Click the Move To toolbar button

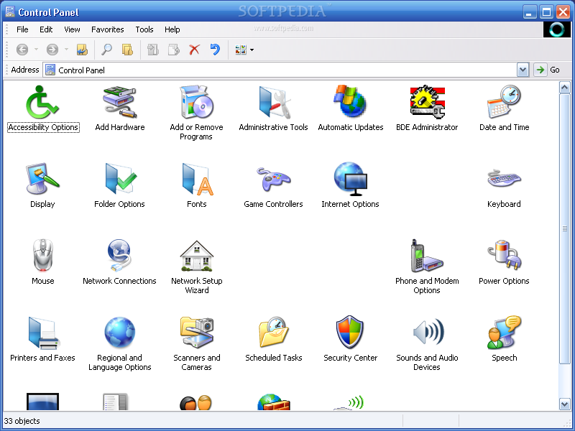coord(153,50)
